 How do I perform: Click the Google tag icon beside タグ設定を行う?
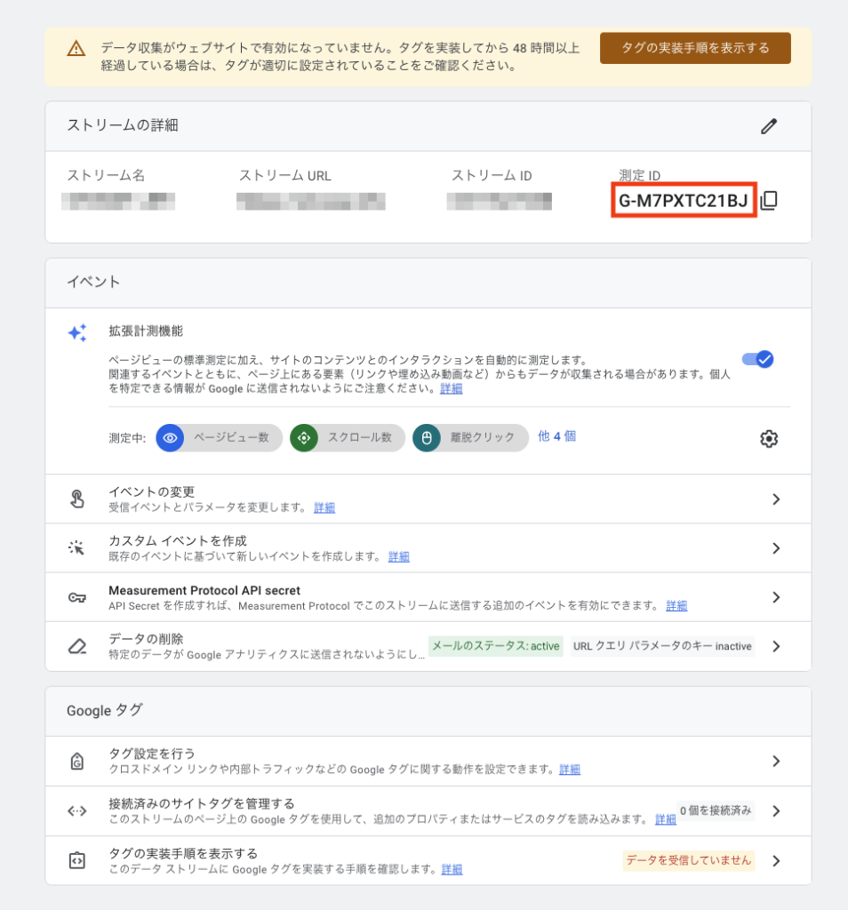77,762
